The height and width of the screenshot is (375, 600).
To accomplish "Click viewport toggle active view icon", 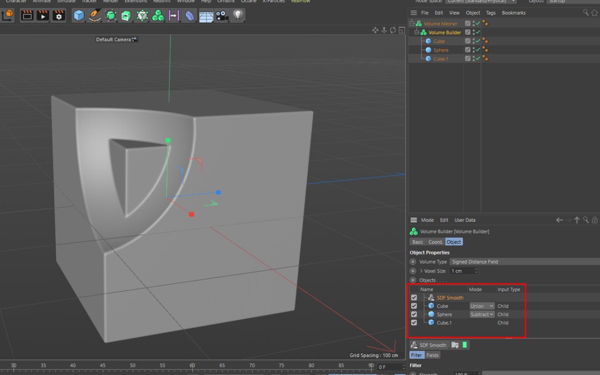I will [x=401, y=30].
